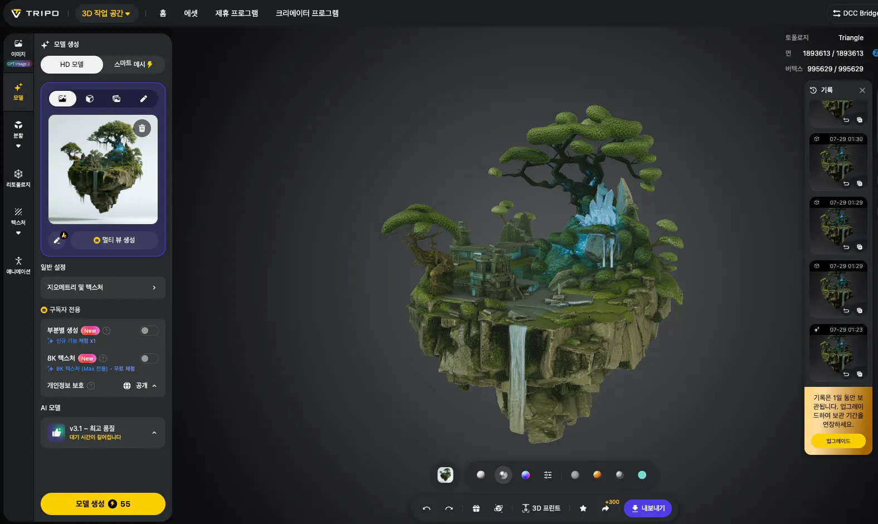
Task: Enable the 8K 텍스처 switch
Action: click(149, 358)
